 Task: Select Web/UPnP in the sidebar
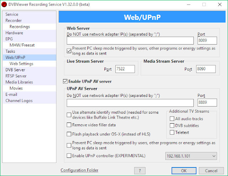(x=29, y=57)
